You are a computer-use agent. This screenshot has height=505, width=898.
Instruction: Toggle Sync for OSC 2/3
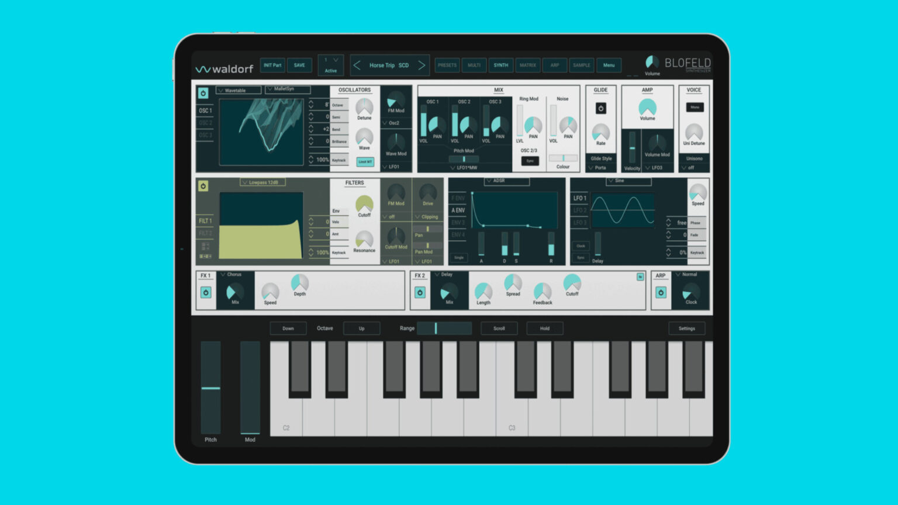coord(529,161)
